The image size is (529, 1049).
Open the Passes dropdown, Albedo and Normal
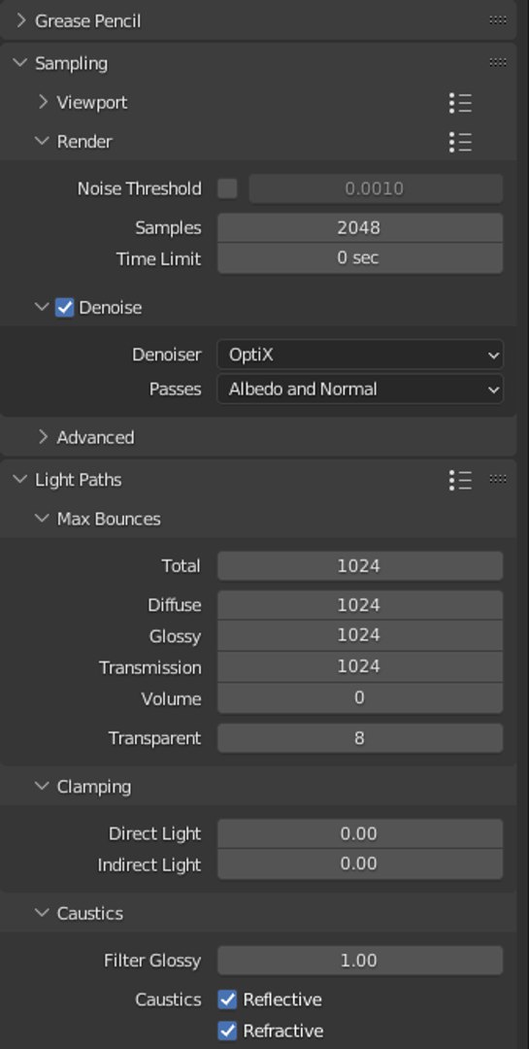coord(360,389)
